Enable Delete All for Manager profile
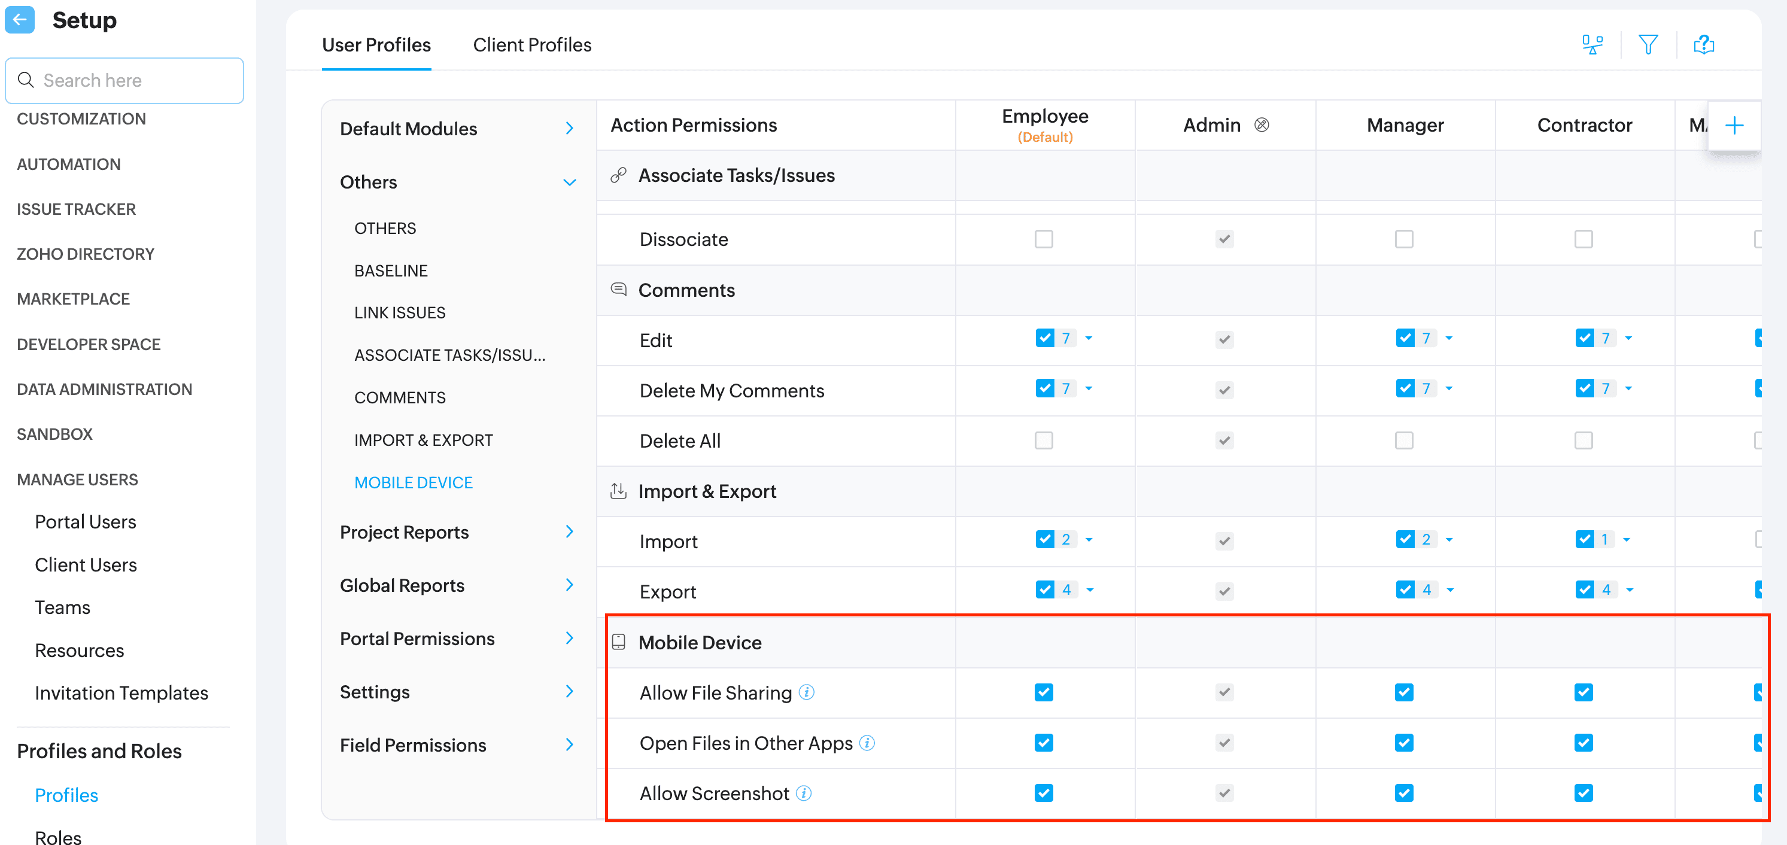This screenshot has height=845, width=1787. tap(1403, 440)
